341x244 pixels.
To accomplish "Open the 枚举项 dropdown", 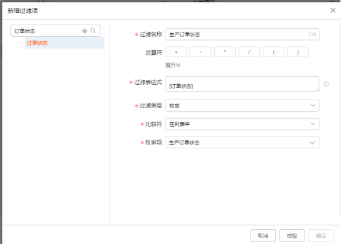I will (x=243, y=143).
